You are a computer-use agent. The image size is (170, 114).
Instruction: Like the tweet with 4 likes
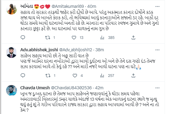(x=75, y=75)
